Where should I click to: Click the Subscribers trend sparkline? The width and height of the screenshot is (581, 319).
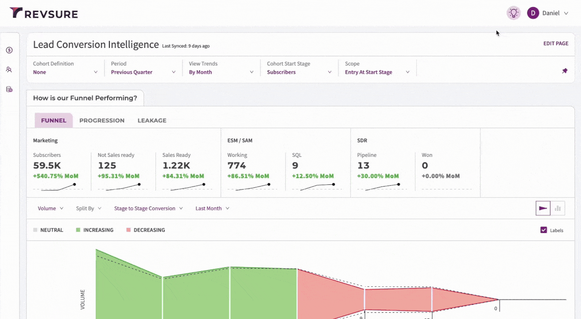point(58,187)
